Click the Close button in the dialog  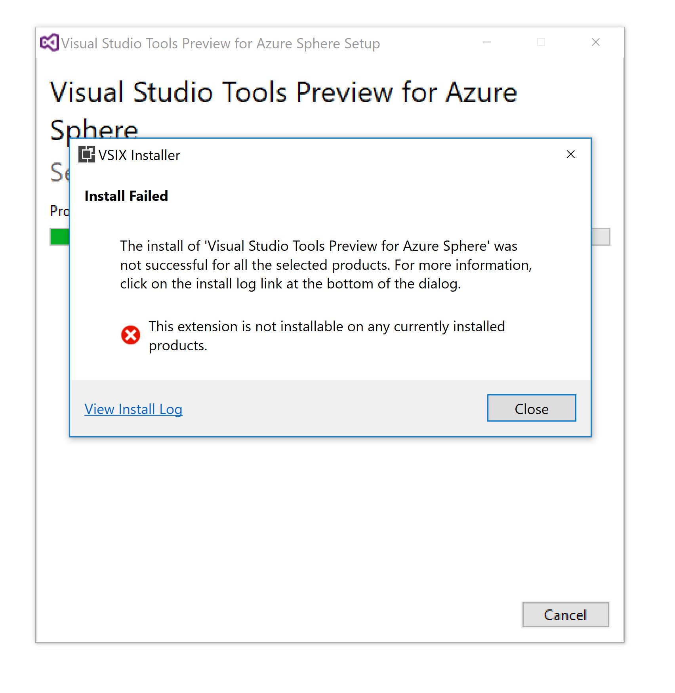click(532, 408)
